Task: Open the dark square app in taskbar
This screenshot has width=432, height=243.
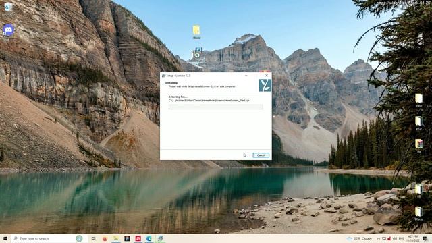Action: [127, 238]
